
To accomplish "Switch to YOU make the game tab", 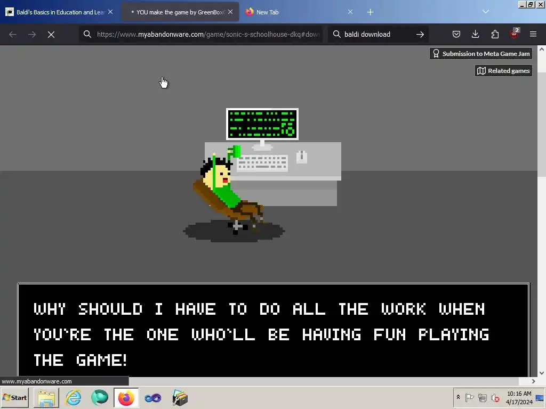I will pyautogui.click(x=180, y=12).
